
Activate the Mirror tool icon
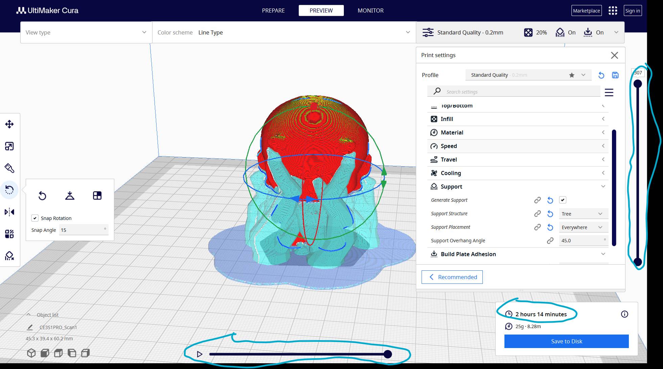pyautogui.click(x=9, y=212)
